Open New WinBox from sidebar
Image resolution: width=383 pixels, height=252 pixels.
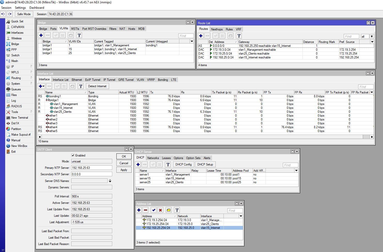pos(19,146)
